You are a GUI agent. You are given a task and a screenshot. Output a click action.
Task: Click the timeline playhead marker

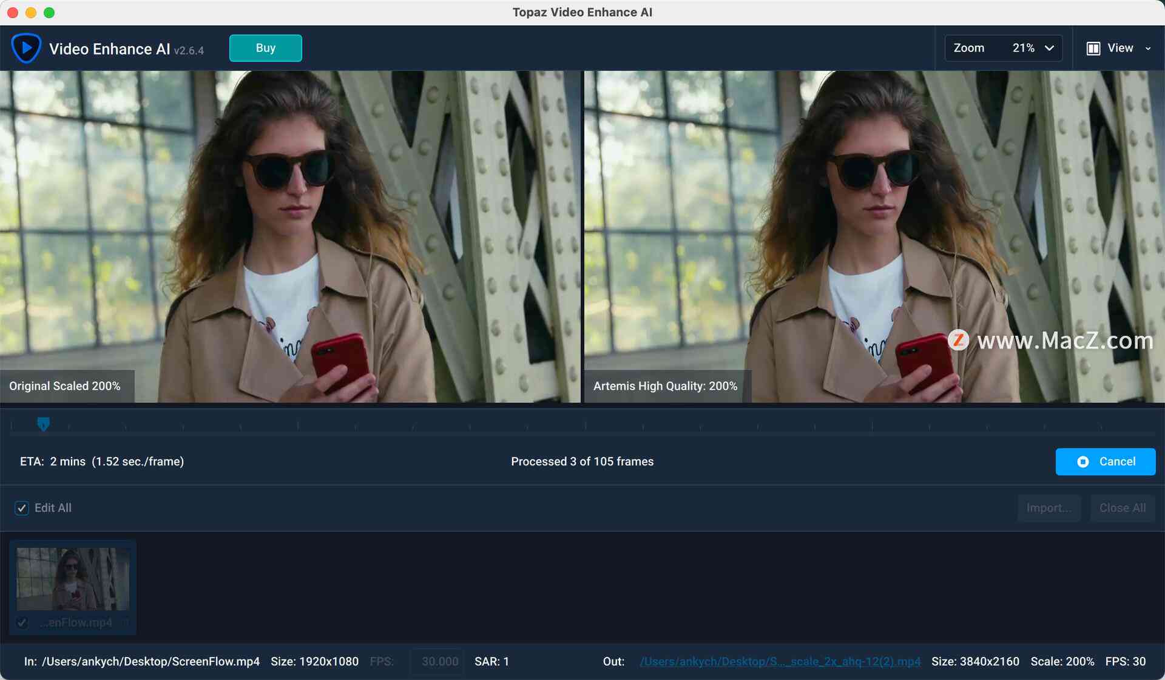[43, 424]
